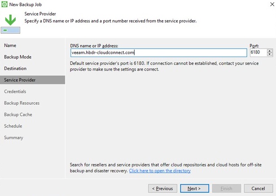Click inside the Port number field

258,52
